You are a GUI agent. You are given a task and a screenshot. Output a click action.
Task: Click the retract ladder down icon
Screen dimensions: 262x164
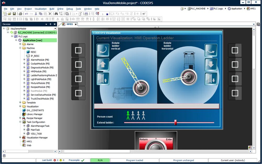211,79
